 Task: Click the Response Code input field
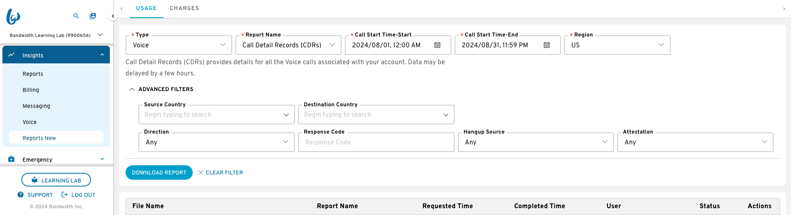pyautogui.click(x=376, y=142)
